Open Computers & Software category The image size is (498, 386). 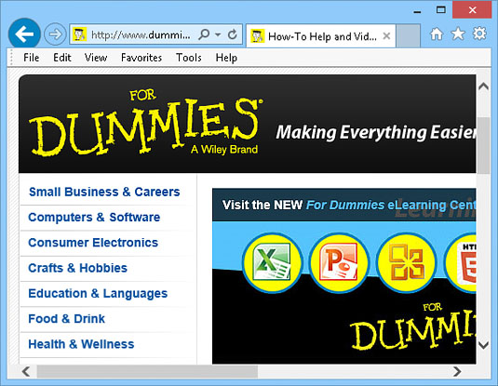pyautogui.click(x=94, y=218)
